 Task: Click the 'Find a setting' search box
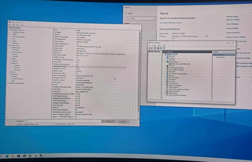pyautogui.click(x=140, y=18)
